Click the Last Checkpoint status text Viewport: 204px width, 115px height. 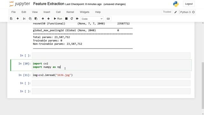pos(83,4)
